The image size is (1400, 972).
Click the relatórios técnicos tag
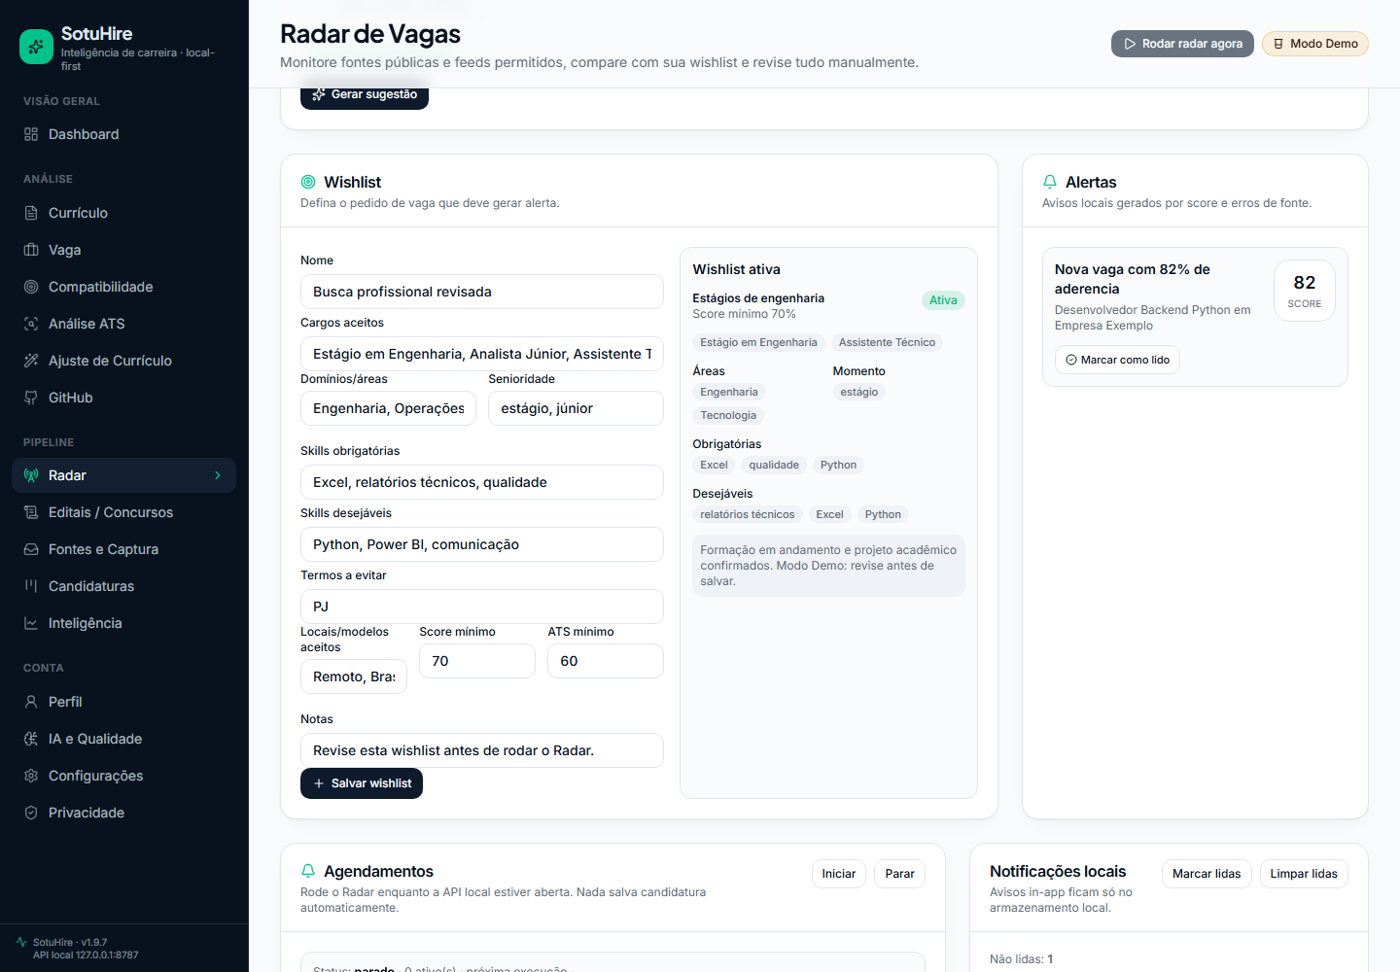pyautogui.click(x=748, y=514)
